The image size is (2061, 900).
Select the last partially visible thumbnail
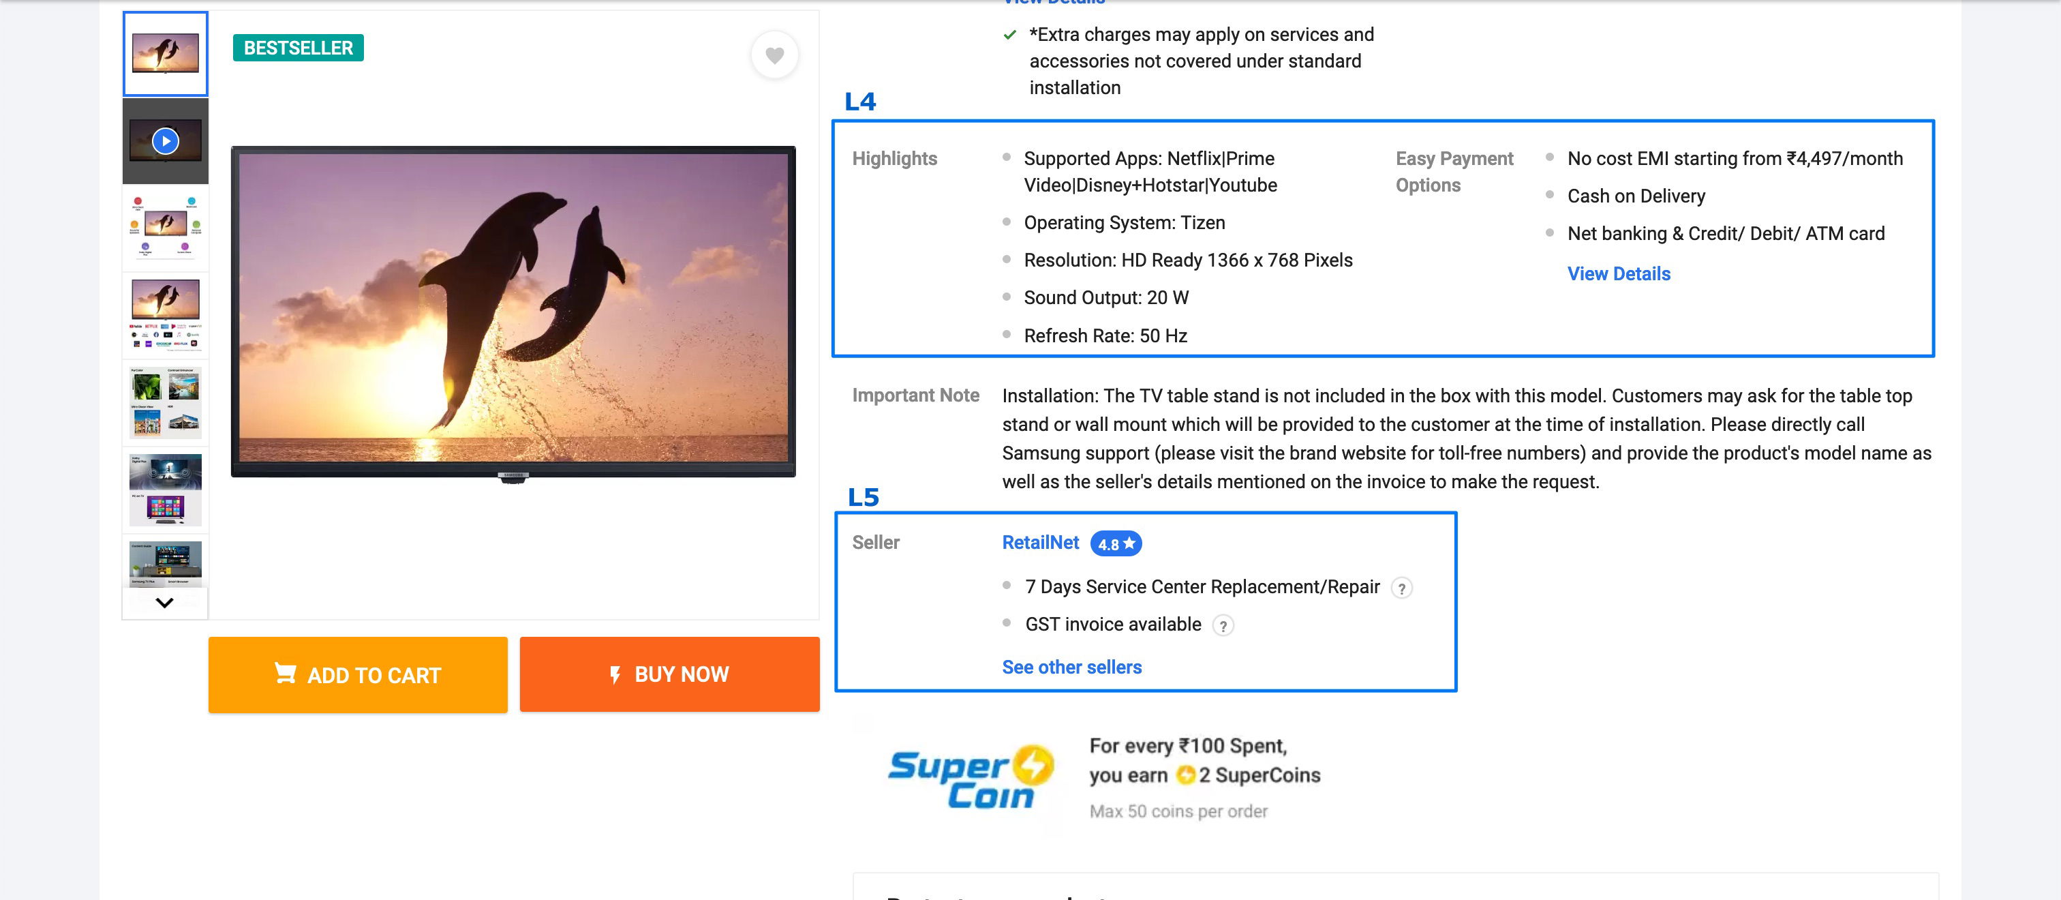click(166, 560)
